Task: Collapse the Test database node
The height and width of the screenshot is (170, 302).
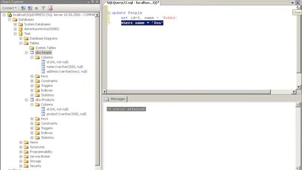Action: (x=15, y=34)
